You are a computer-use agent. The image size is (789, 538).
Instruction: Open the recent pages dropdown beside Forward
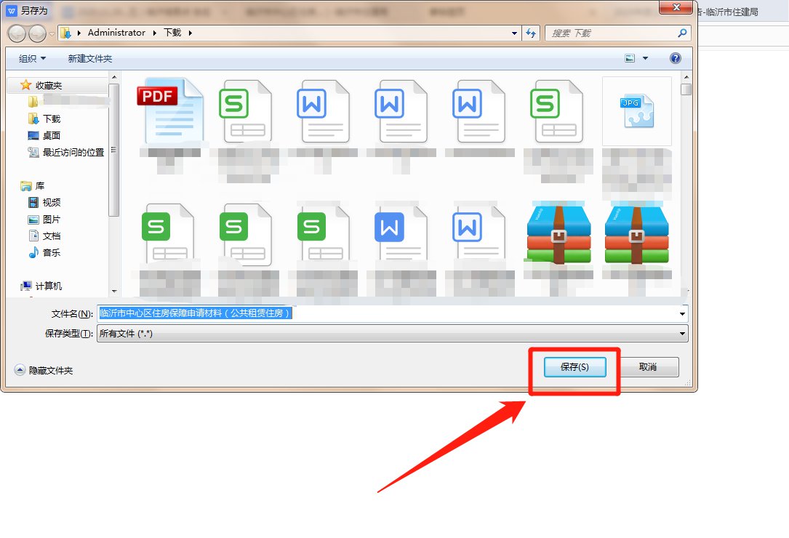pos(52,33)
